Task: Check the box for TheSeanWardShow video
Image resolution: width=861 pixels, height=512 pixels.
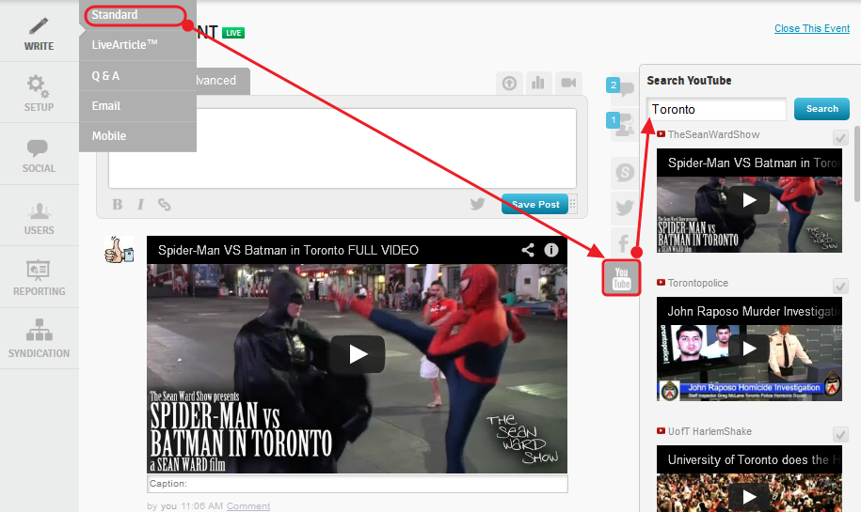Action: click(840, 138)
